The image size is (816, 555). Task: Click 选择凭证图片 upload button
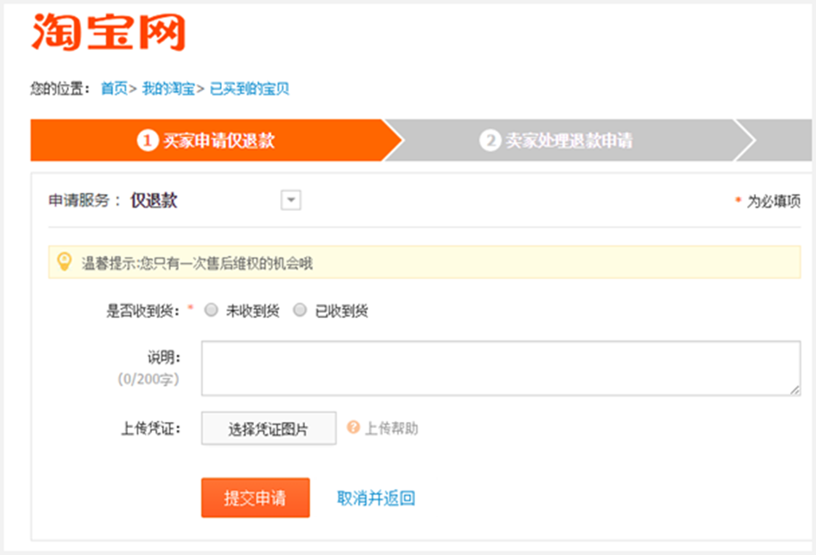268,428
